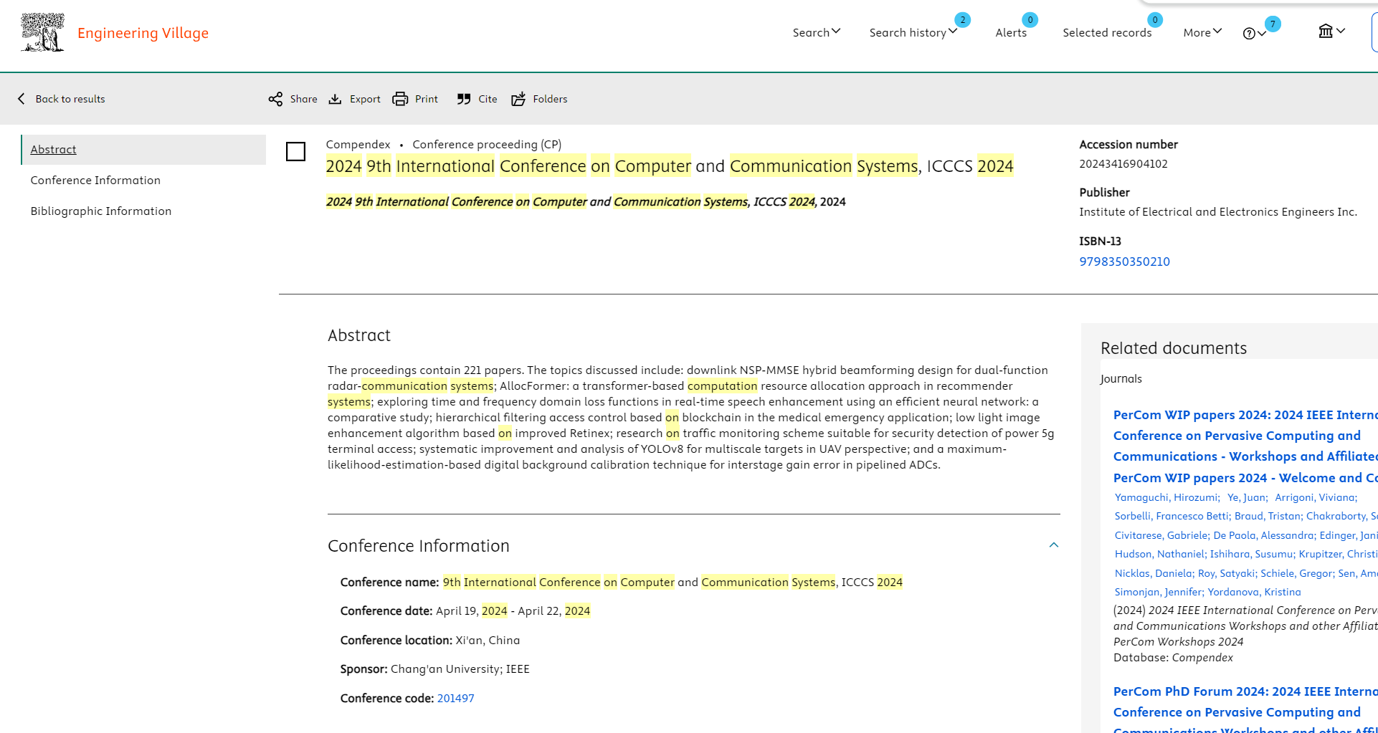Click author Braud, Tristan
This screenshot has width=1378, height=733.
(x=1268, y=516)
